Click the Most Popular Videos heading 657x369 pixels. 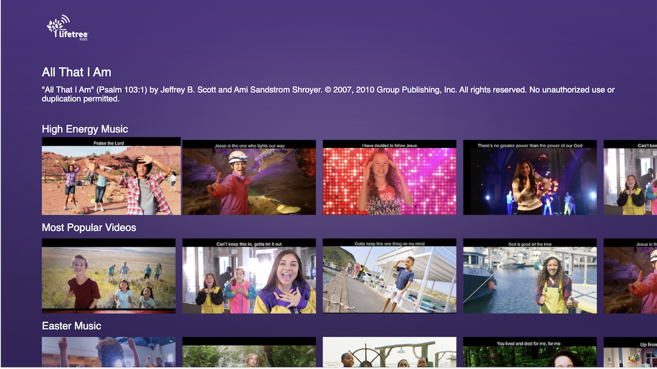pos(89,228)
